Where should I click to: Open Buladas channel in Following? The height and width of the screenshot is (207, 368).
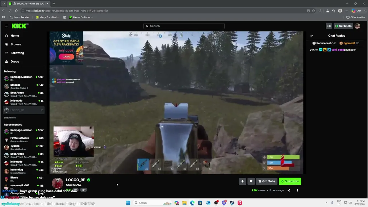pyautogui.click(x=24, y=86)
